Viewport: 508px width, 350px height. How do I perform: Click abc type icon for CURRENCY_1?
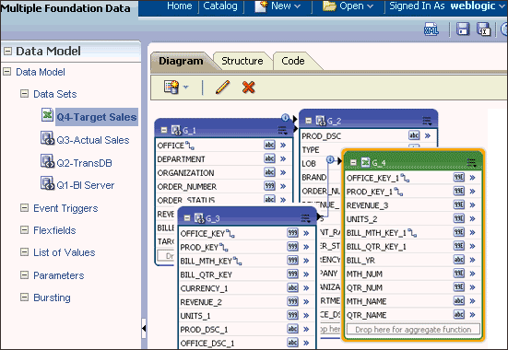292,287
